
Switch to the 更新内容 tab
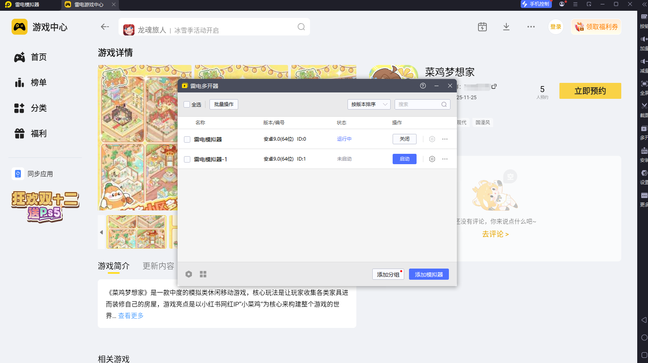pos(158,266)
